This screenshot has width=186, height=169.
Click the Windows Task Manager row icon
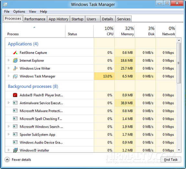(15, 76)
